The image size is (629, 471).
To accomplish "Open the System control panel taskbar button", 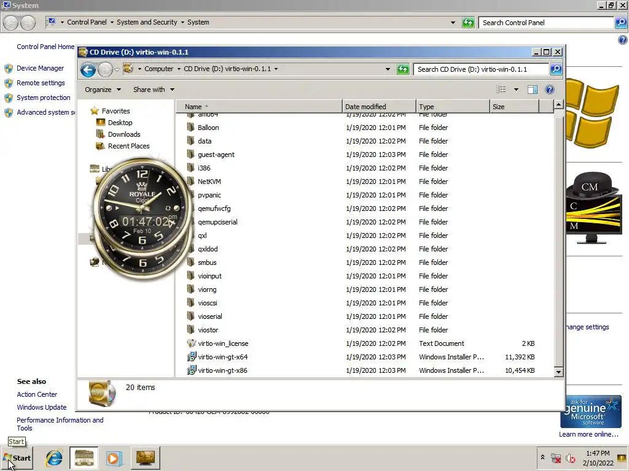I will 145,458.
